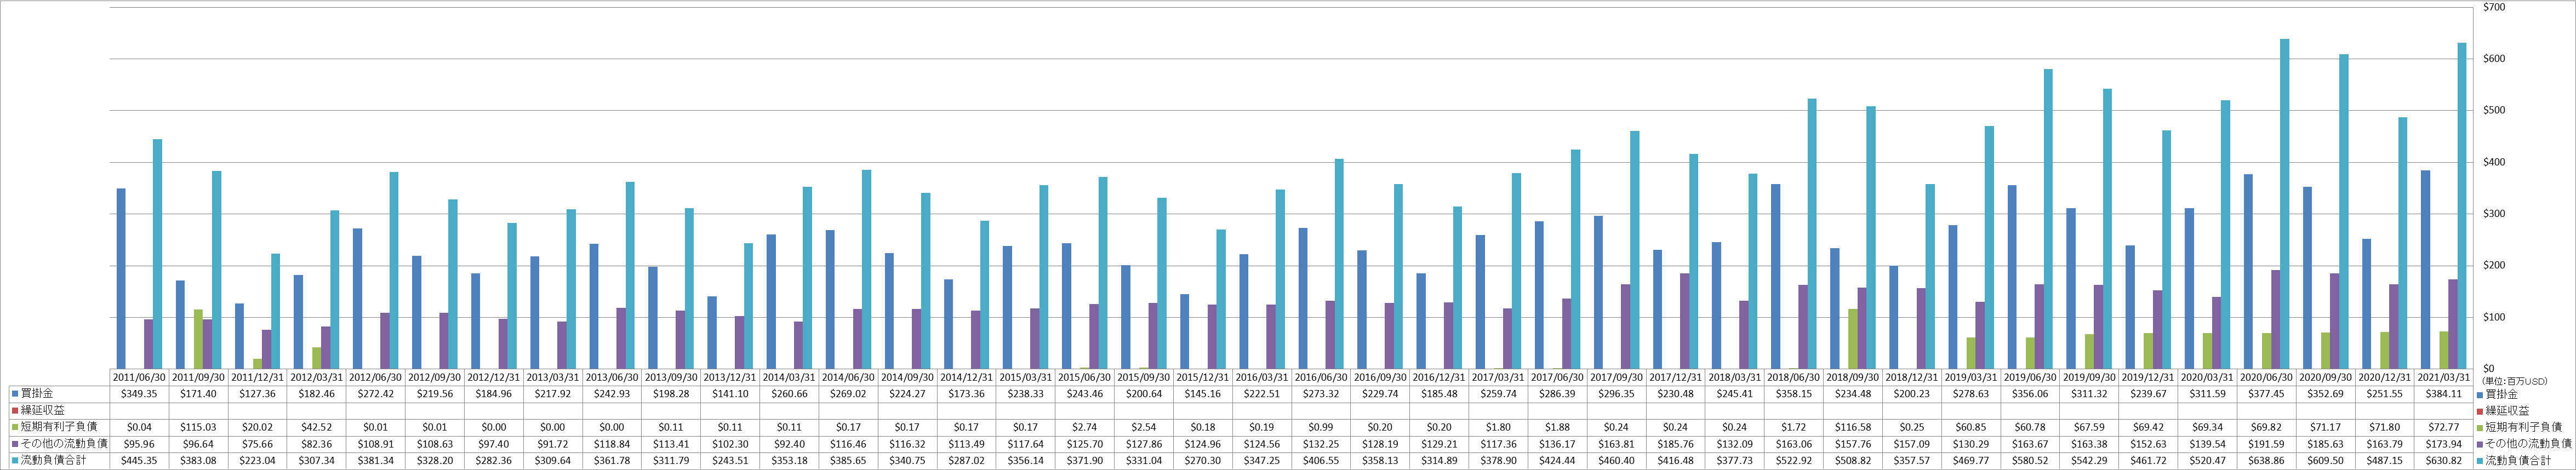
Task: Select the $72.77 short-term debt cell
Action: tap(2444, 427)
